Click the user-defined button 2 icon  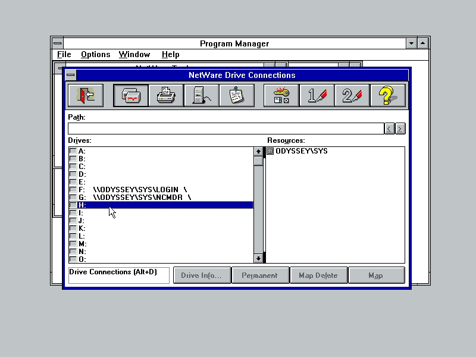(352, 96)
